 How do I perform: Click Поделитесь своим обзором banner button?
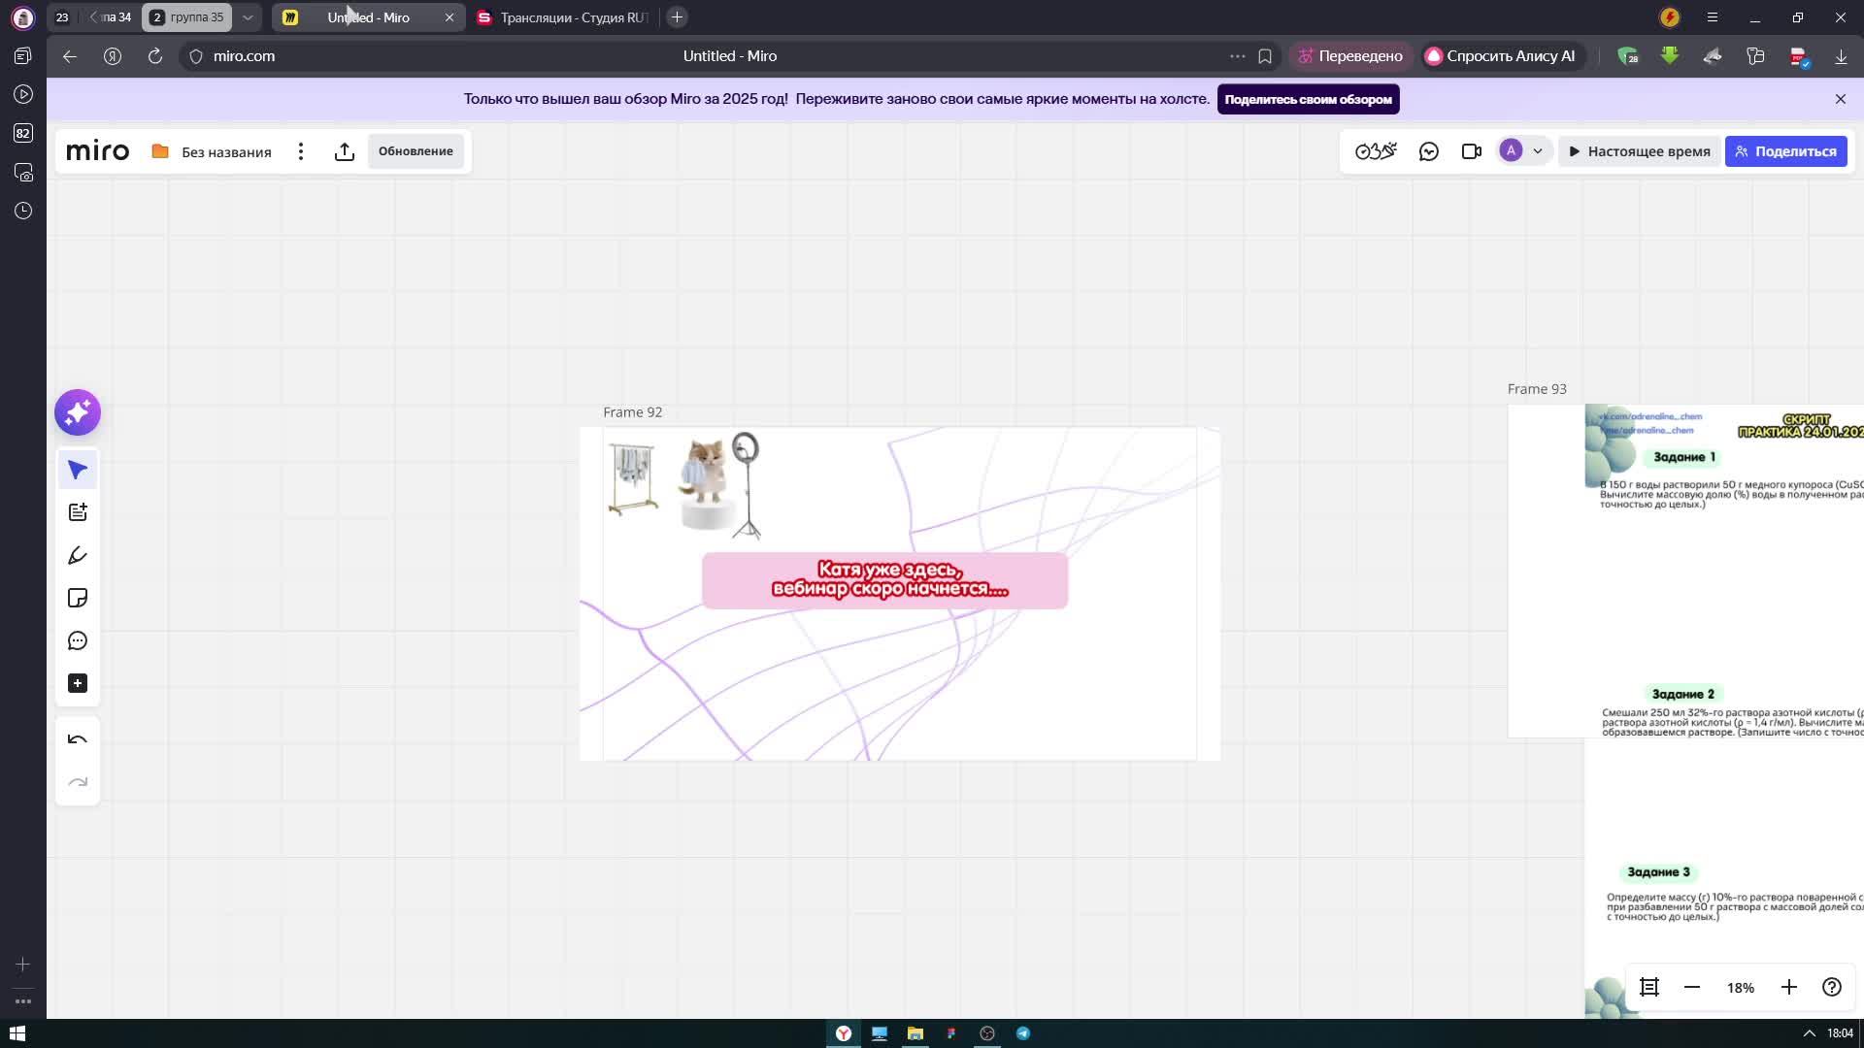(1308, 99)
